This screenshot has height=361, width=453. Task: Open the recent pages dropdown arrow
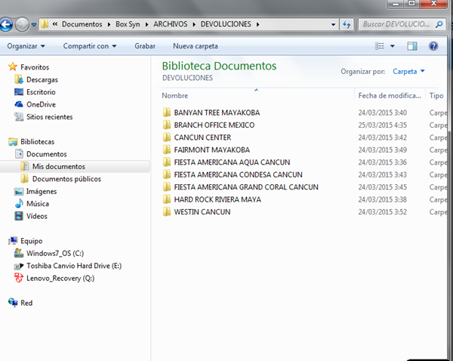[34, 25]
